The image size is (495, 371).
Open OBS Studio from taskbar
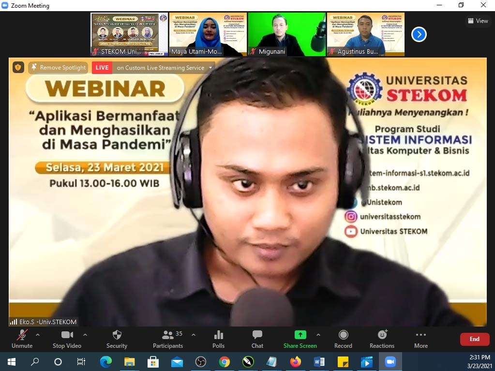[200, 361]
